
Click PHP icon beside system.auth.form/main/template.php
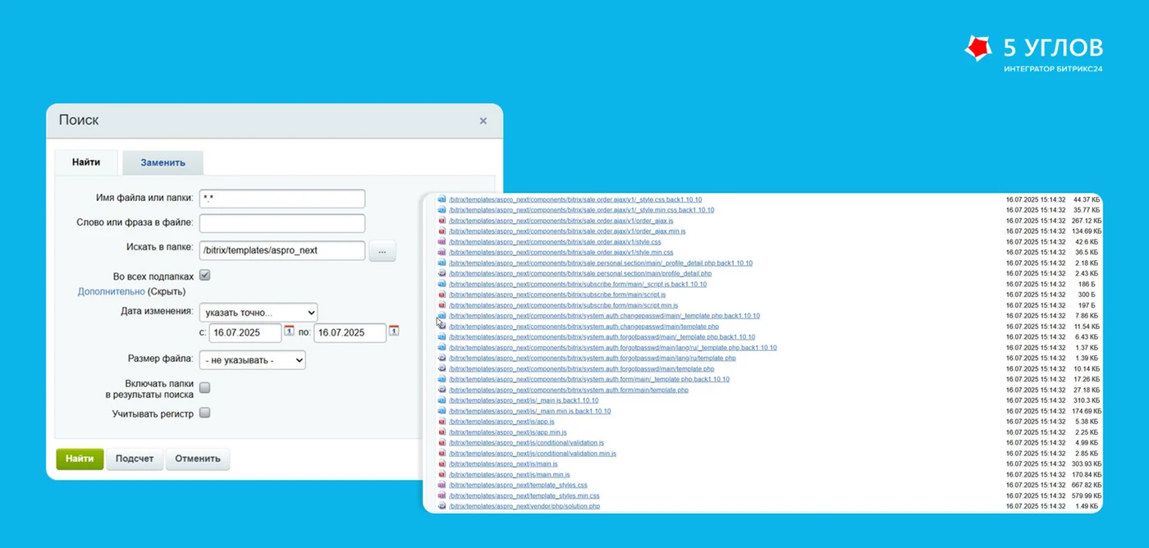point(442,390)
